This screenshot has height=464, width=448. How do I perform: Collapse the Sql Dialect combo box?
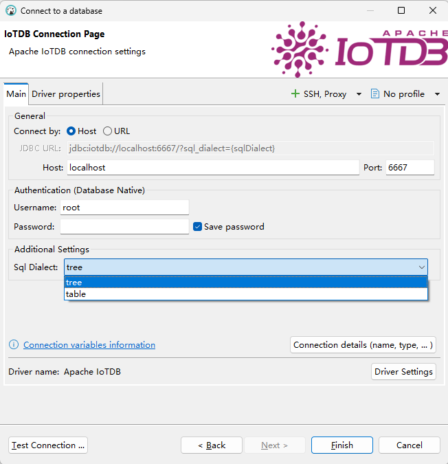(x=421, y=267)
